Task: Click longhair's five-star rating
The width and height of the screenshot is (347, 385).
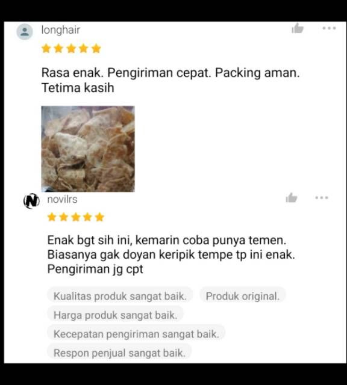Action: point(71,49)
